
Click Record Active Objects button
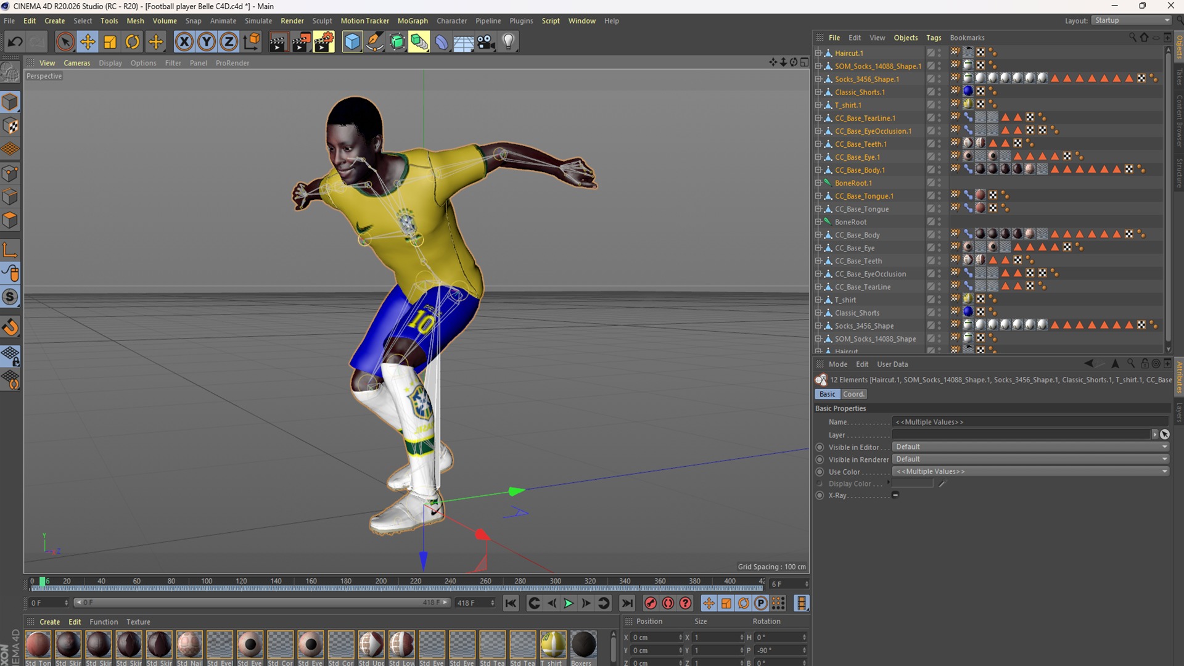tap(650, 603)
